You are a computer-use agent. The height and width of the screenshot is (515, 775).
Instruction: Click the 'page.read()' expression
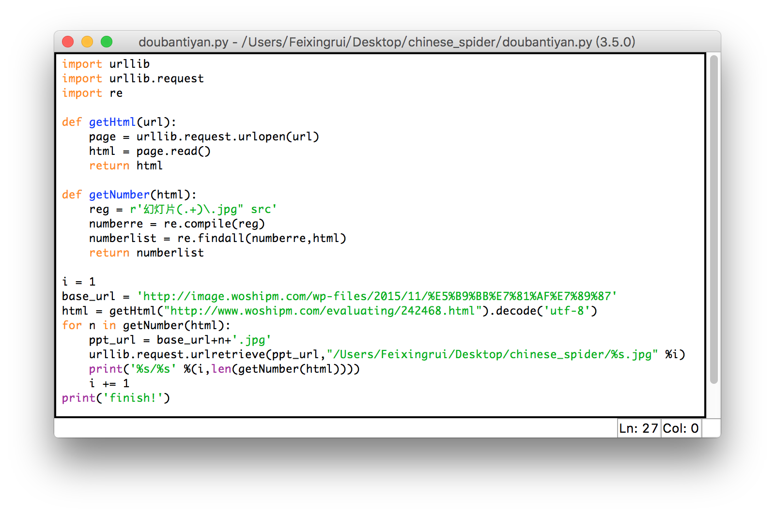click(x=173, y=151)
